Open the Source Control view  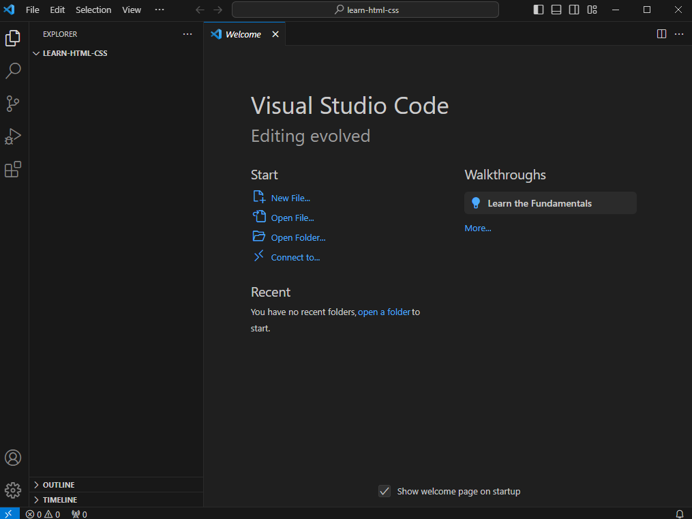pos(13,104)
